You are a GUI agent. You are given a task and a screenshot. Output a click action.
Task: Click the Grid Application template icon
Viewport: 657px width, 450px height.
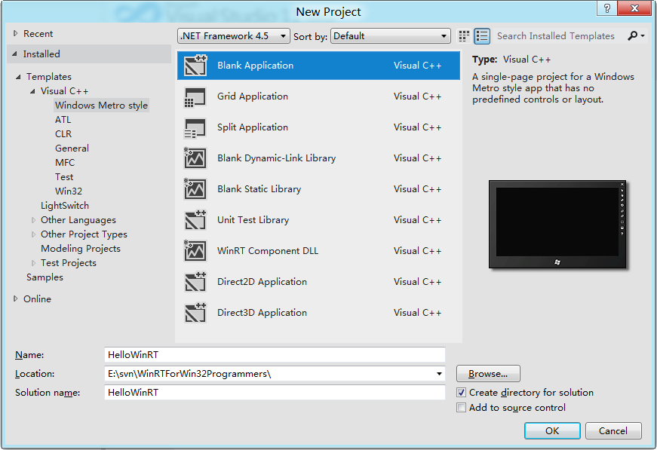195,96
